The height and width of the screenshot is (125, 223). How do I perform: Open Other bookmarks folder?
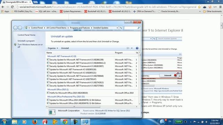point(212,11)
